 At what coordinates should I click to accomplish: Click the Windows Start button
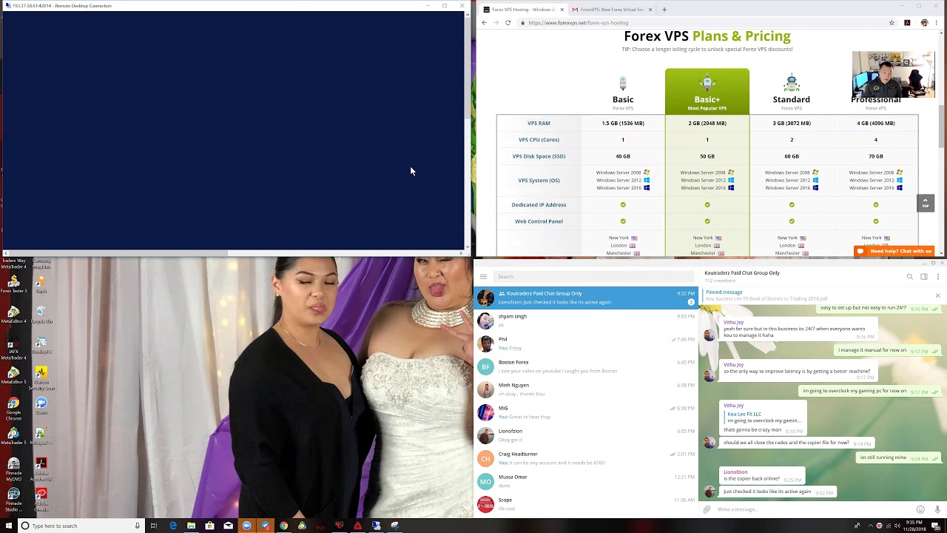click(x=7, y=526)
